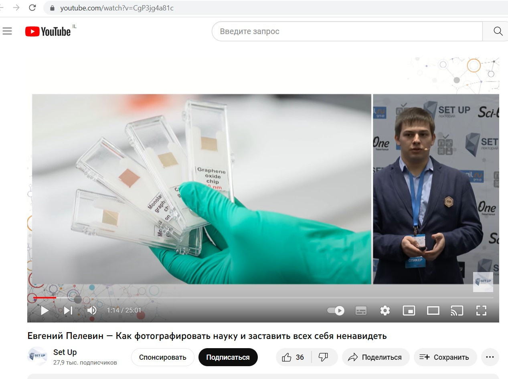Click the YouTube logo to go home

(x=48, y=31)
